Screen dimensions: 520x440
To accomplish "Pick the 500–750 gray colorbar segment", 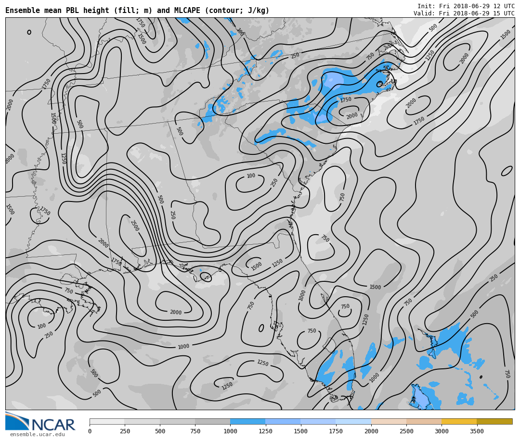I will tap(177, 421).
